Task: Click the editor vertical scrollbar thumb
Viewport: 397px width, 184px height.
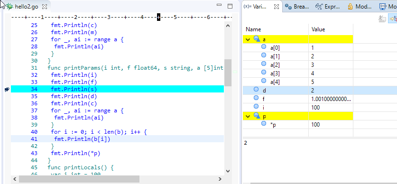Action: pos(228,73)
